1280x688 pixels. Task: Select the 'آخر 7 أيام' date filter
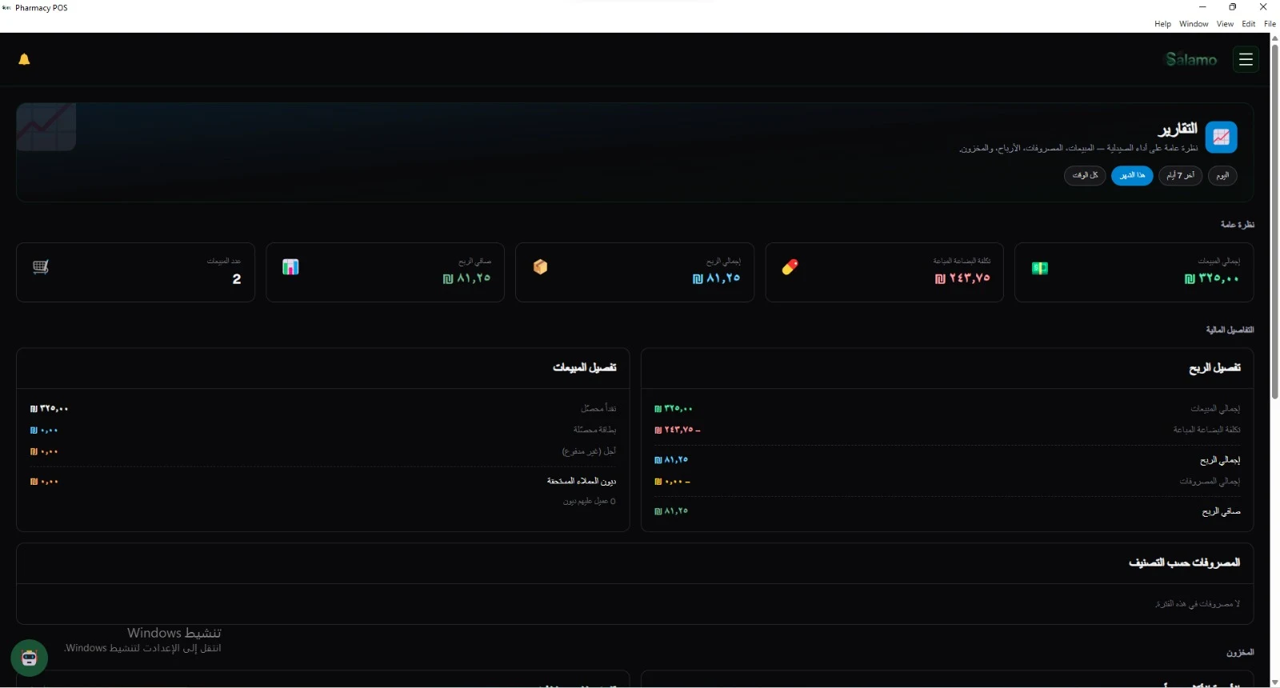1180,175
